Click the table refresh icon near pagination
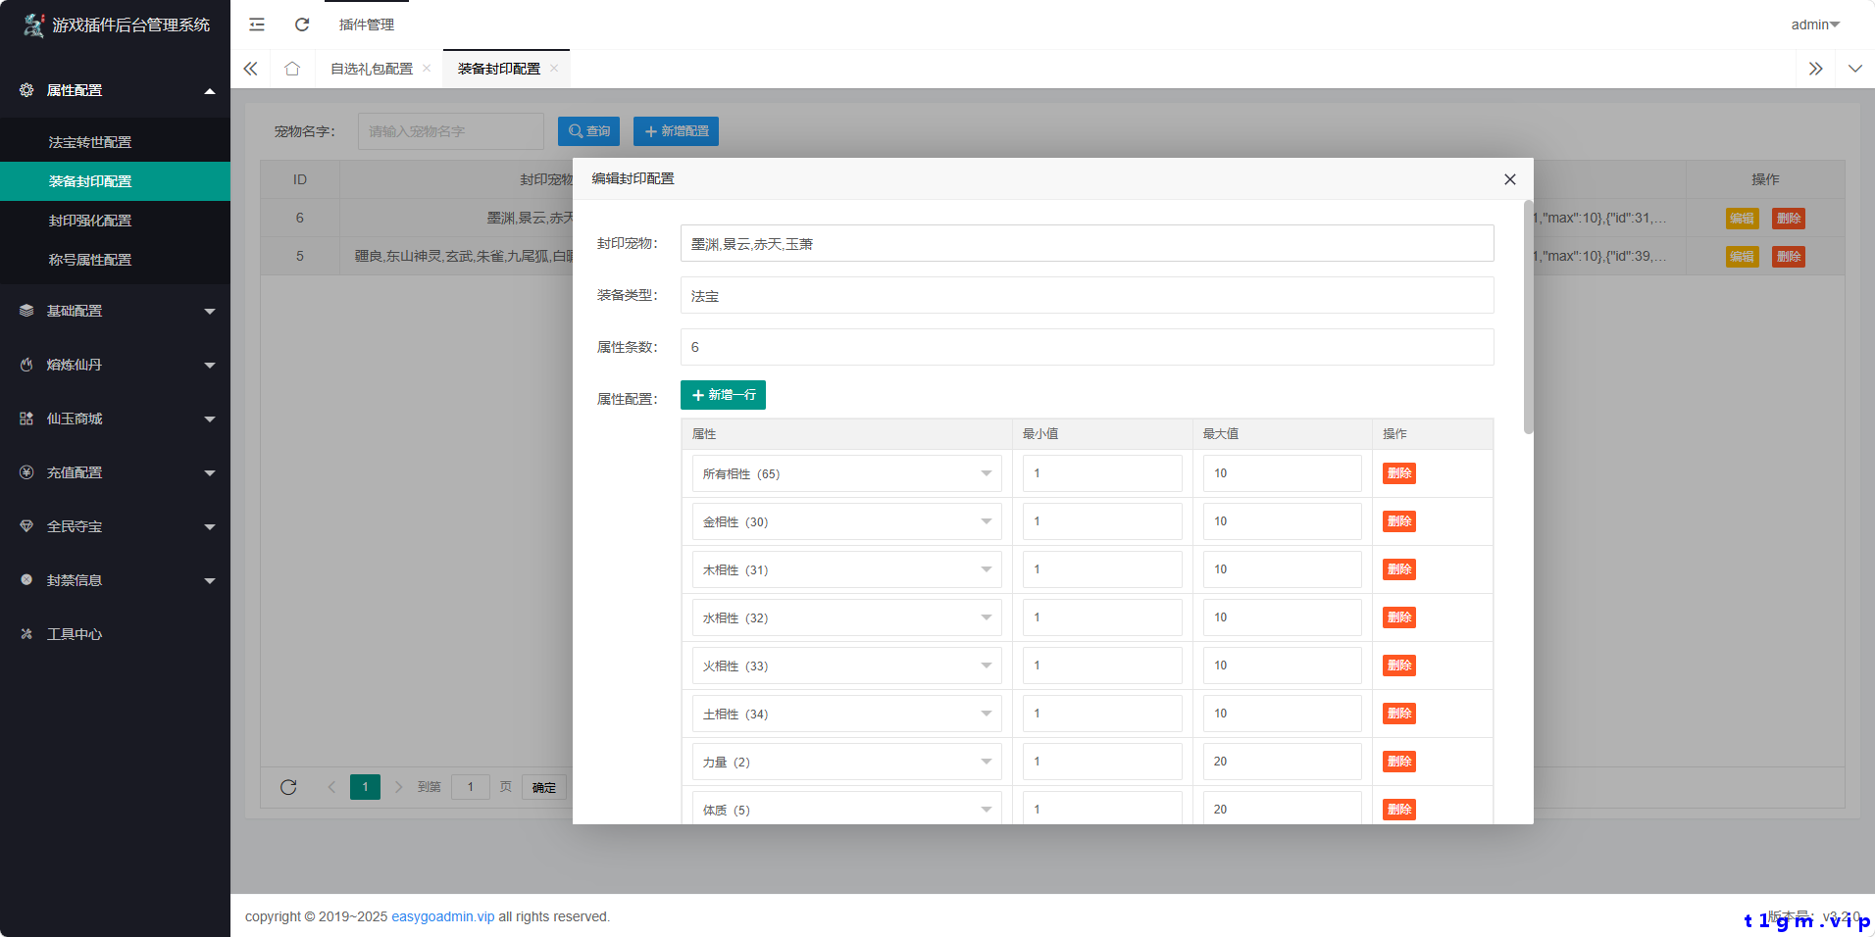Screen dimensions: 1875x937 288,787
